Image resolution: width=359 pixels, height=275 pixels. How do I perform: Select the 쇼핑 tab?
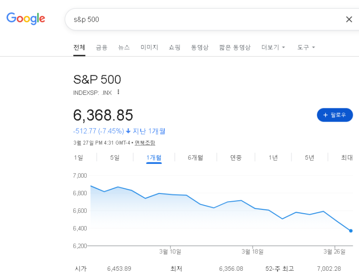pos(175,47)
